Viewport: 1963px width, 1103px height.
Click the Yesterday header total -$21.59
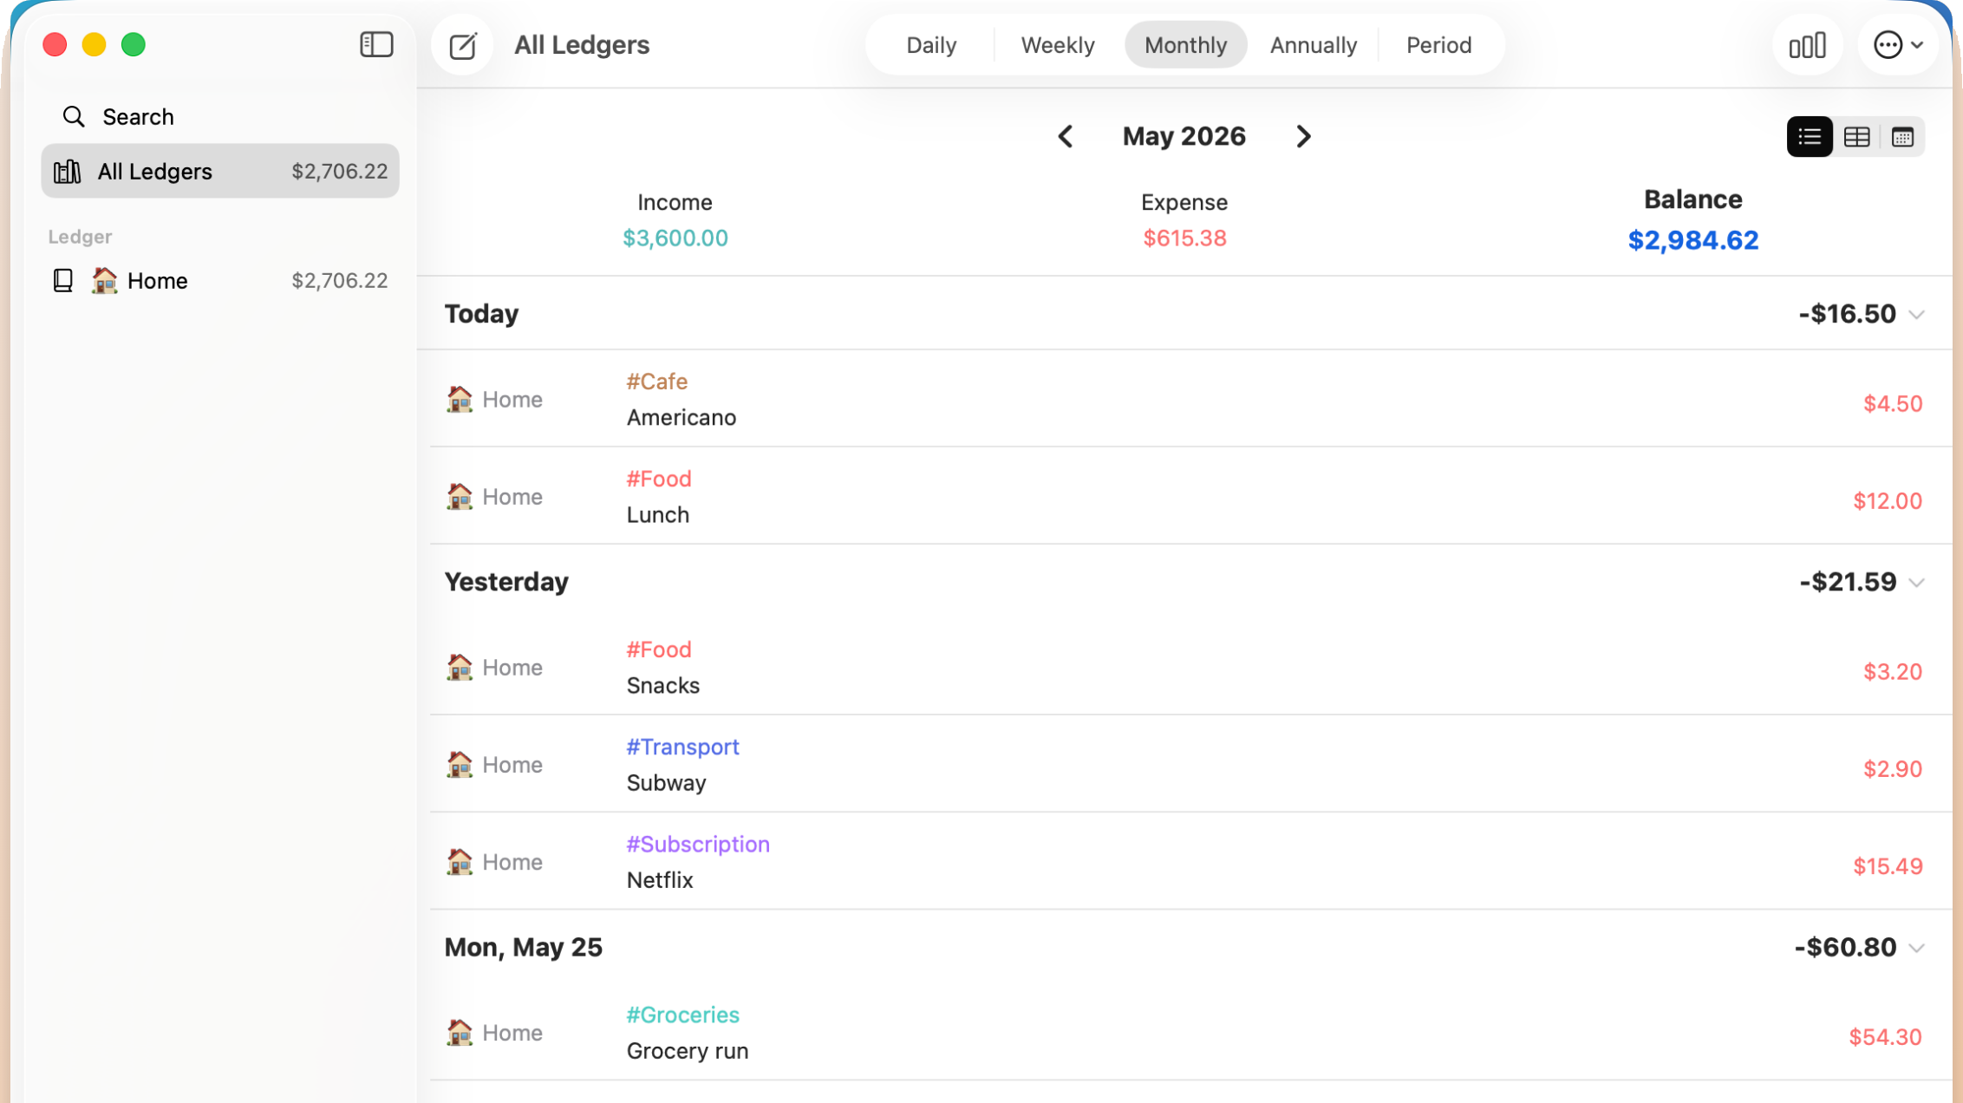pyautogui.click(x=1848, y=581)
